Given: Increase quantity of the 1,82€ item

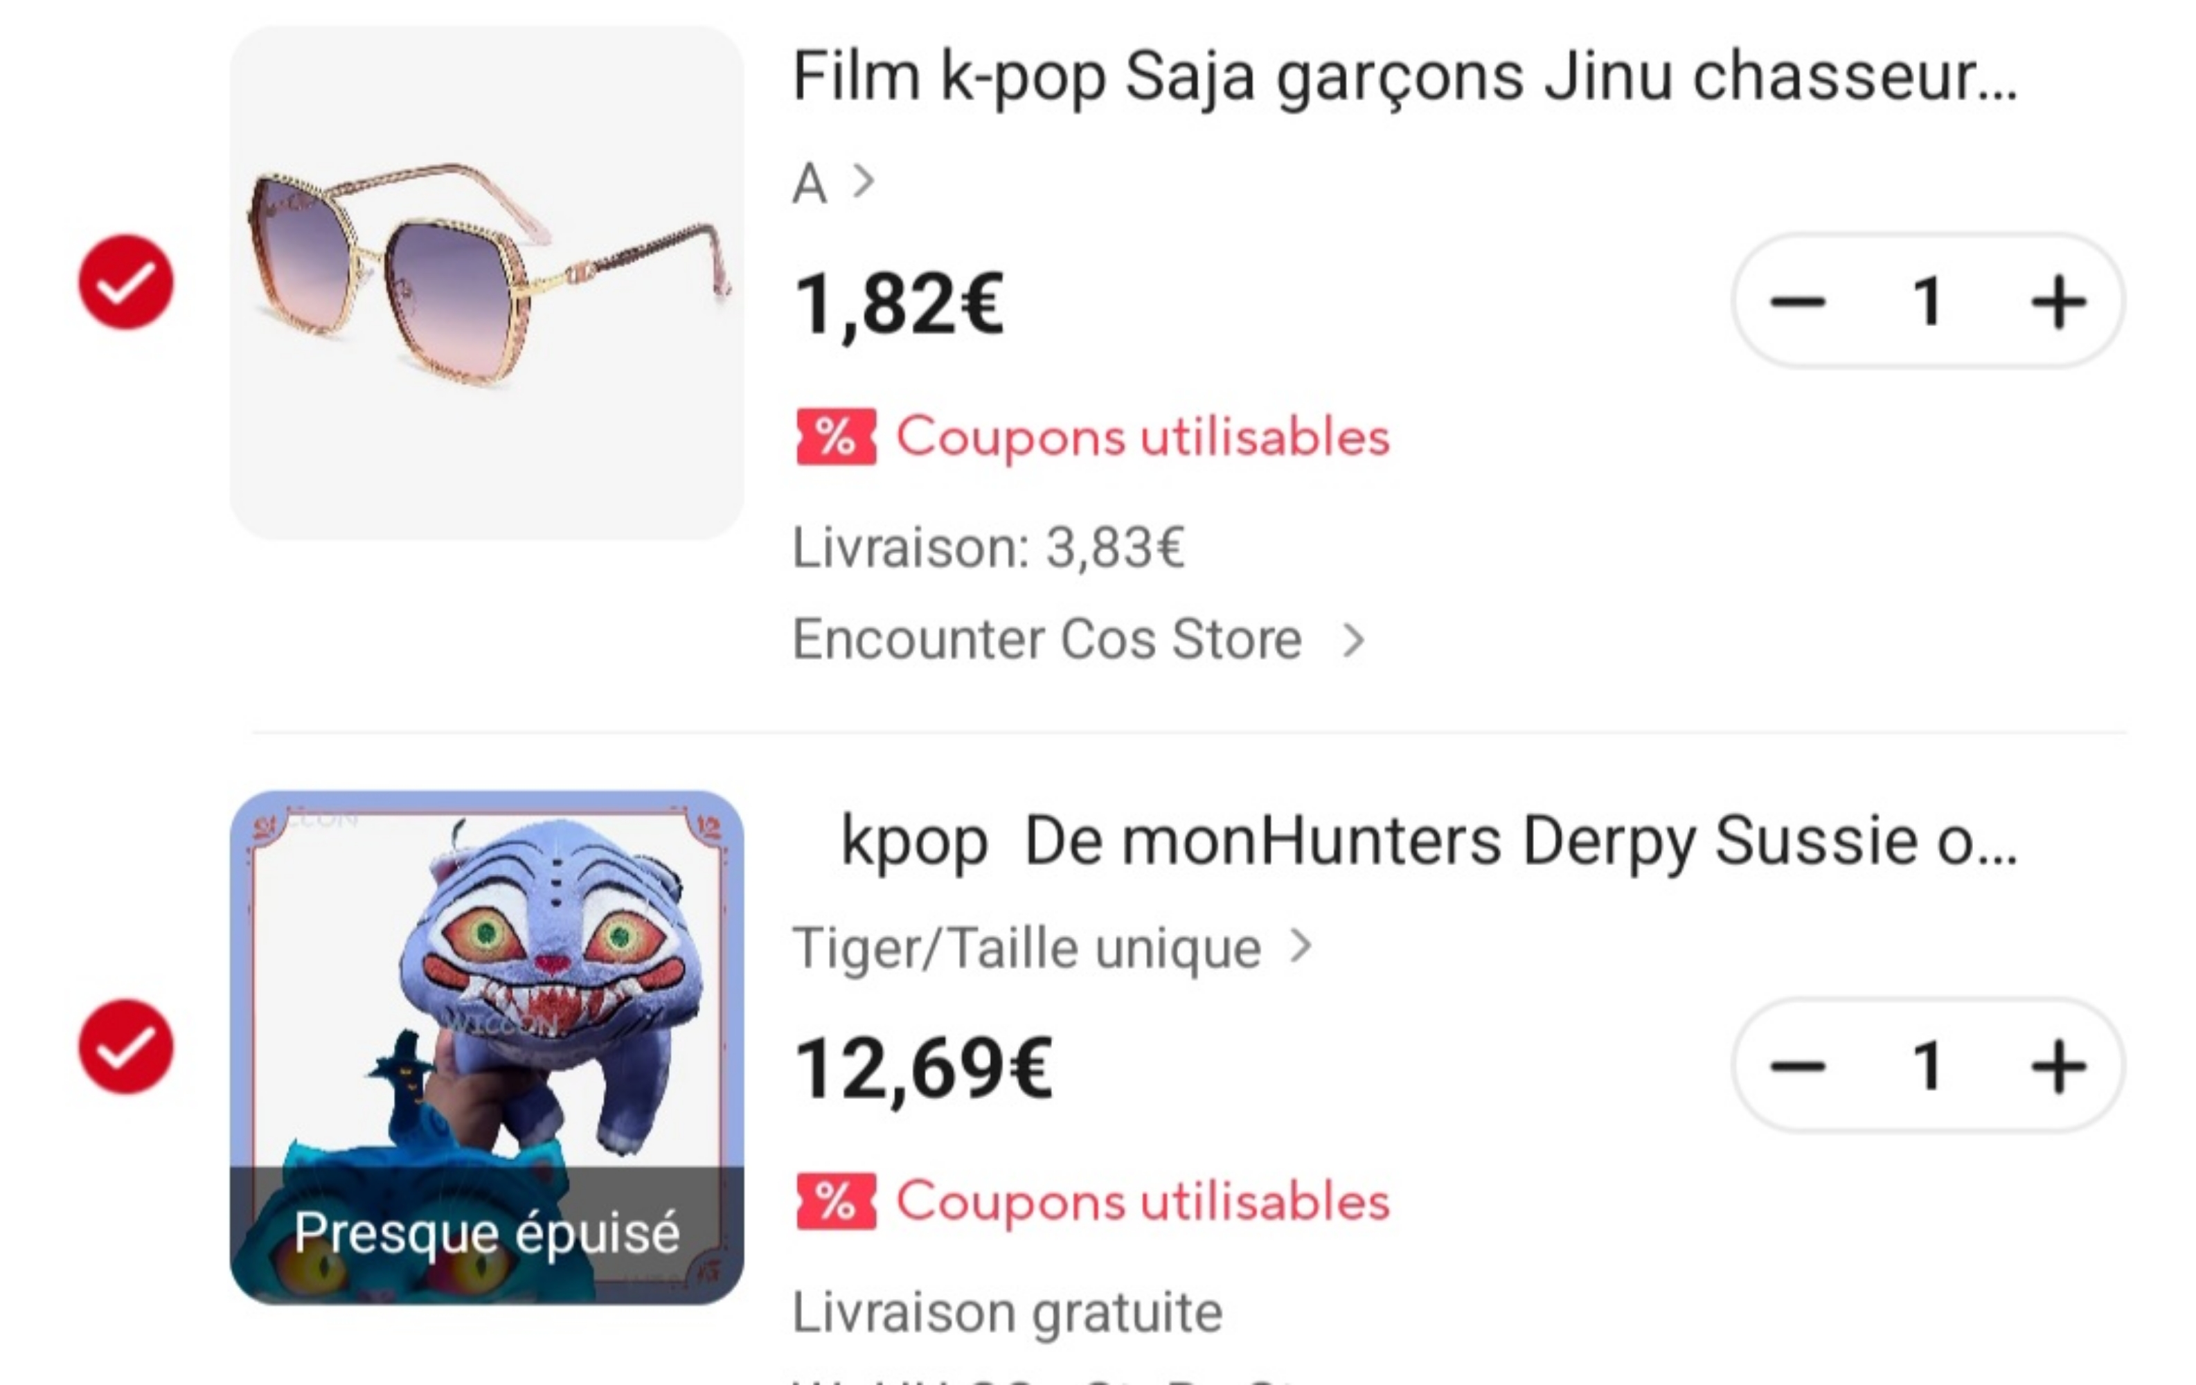Looking at the screenshot, I should (2058, 302).
